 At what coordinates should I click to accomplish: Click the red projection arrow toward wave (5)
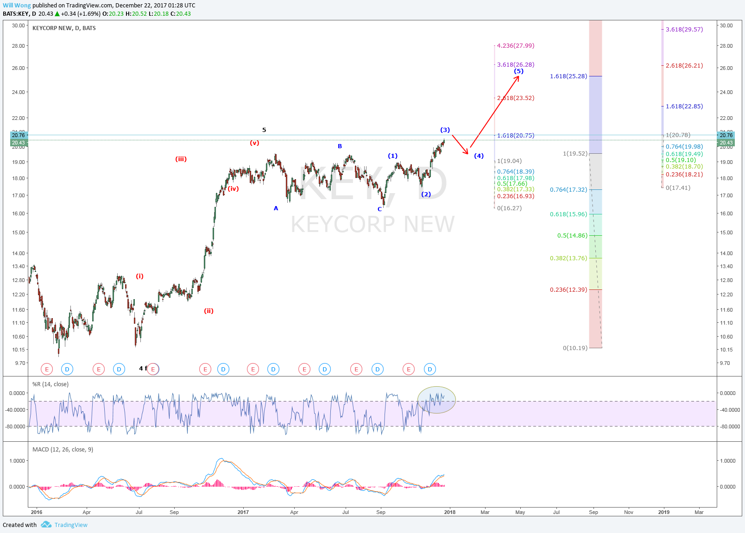495,111
